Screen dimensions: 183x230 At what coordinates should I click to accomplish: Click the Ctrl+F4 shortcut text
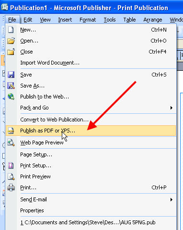158,52
